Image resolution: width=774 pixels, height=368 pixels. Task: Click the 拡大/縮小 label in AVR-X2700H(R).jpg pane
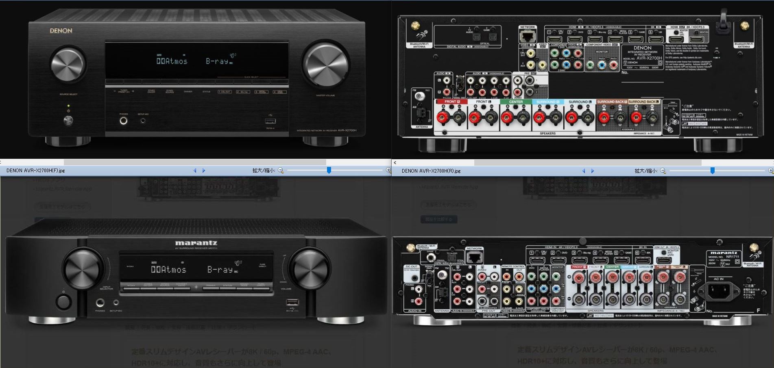[x=646, y=171]
